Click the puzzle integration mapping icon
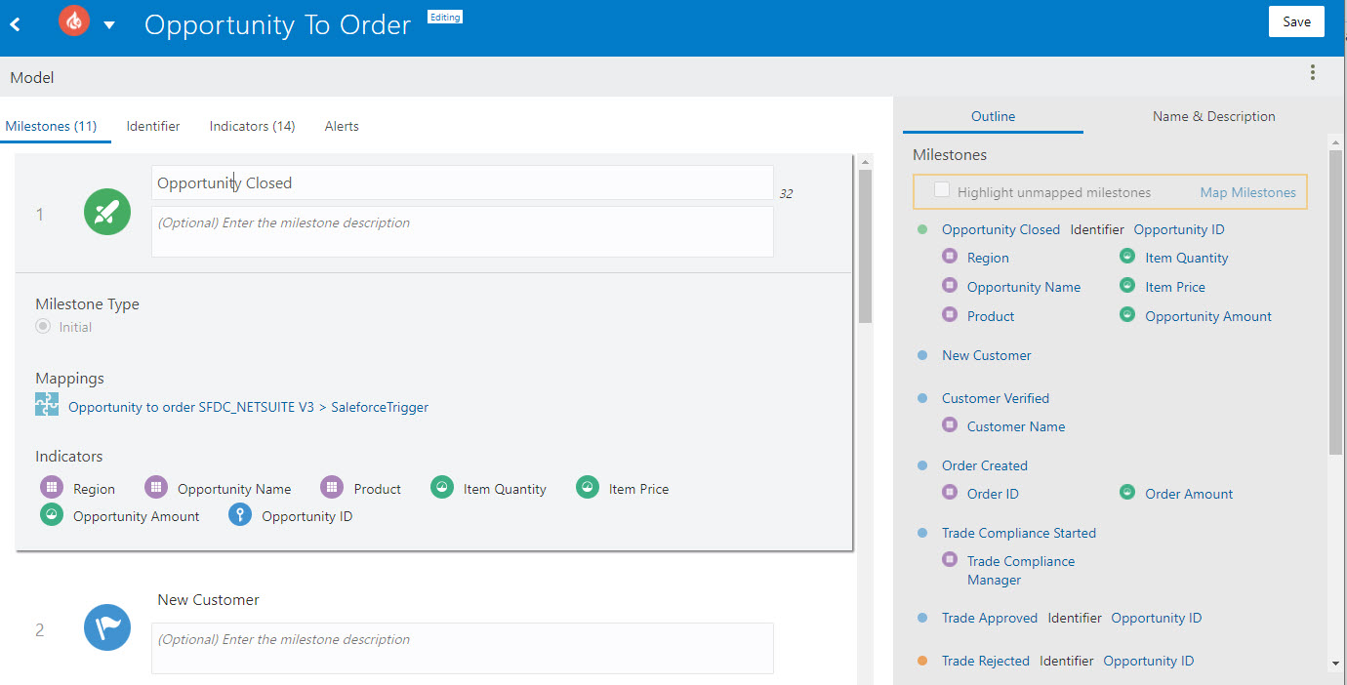The width and height of the screenshot is (1347, 685). 47,404
